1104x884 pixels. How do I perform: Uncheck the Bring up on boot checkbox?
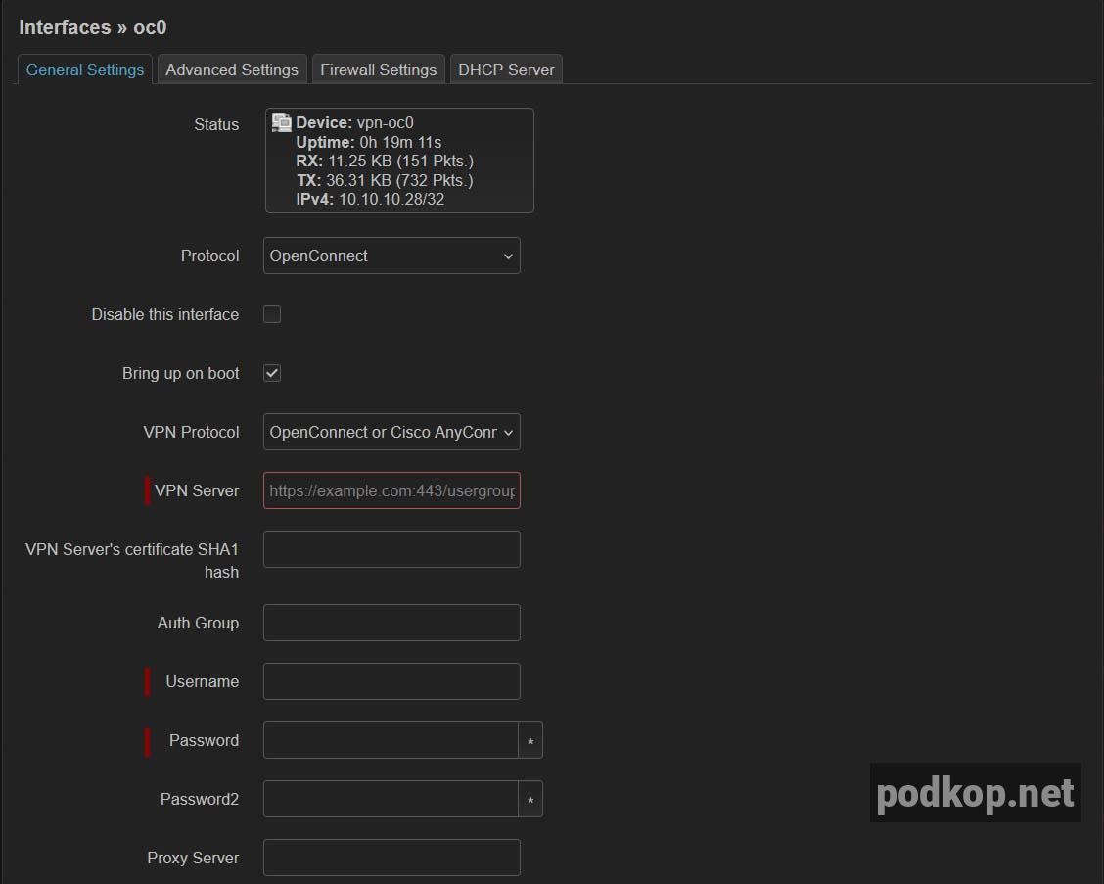coord(272,373)
